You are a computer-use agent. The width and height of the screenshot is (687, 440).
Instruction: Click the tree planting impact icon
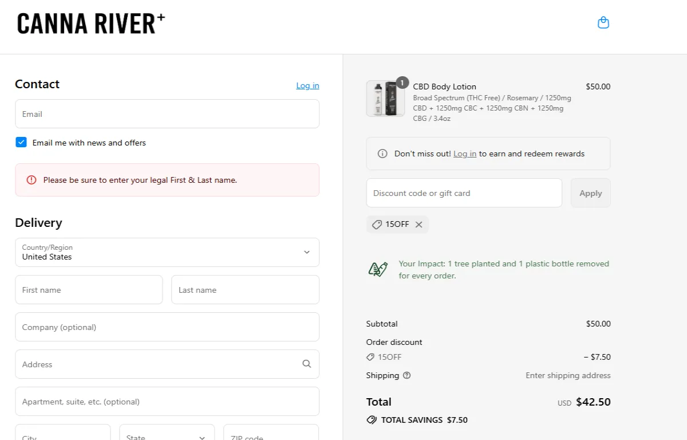click(378, 269)
